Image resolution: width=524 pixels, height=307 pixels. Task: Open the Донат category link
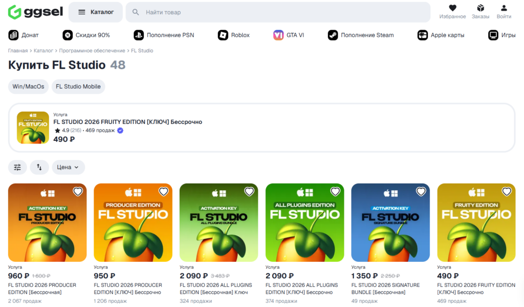(x=30, y=35)
